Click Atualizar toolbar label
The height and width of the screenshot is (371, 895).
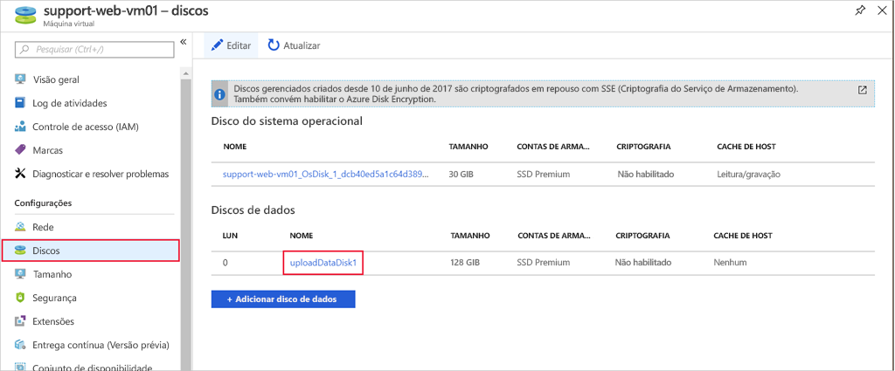click(x=302, y=45)
